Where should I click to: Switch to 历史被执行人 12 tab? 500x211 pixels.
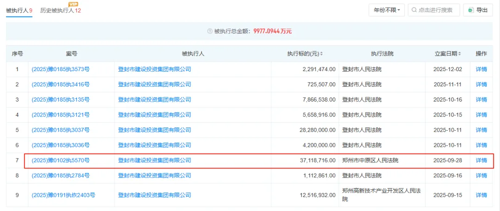(x=60, y=10)
